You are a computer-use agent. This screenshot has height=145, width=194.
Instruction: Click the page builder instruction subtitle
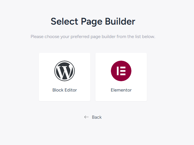(93, 37)
